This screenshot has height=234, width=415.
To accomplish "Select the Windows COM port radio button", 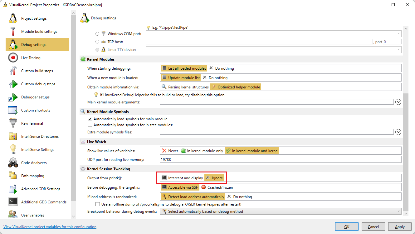I will pos(98,34).
